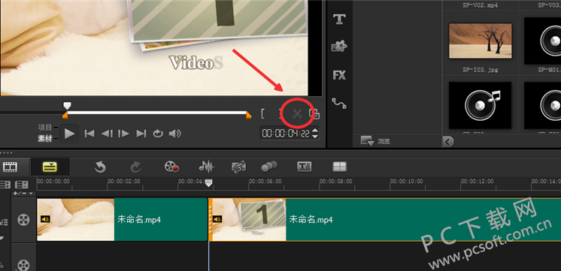Click the white preview scrubber handle
Image resolution: width=561 pixels, height=271 pixels.
[67, 106]
